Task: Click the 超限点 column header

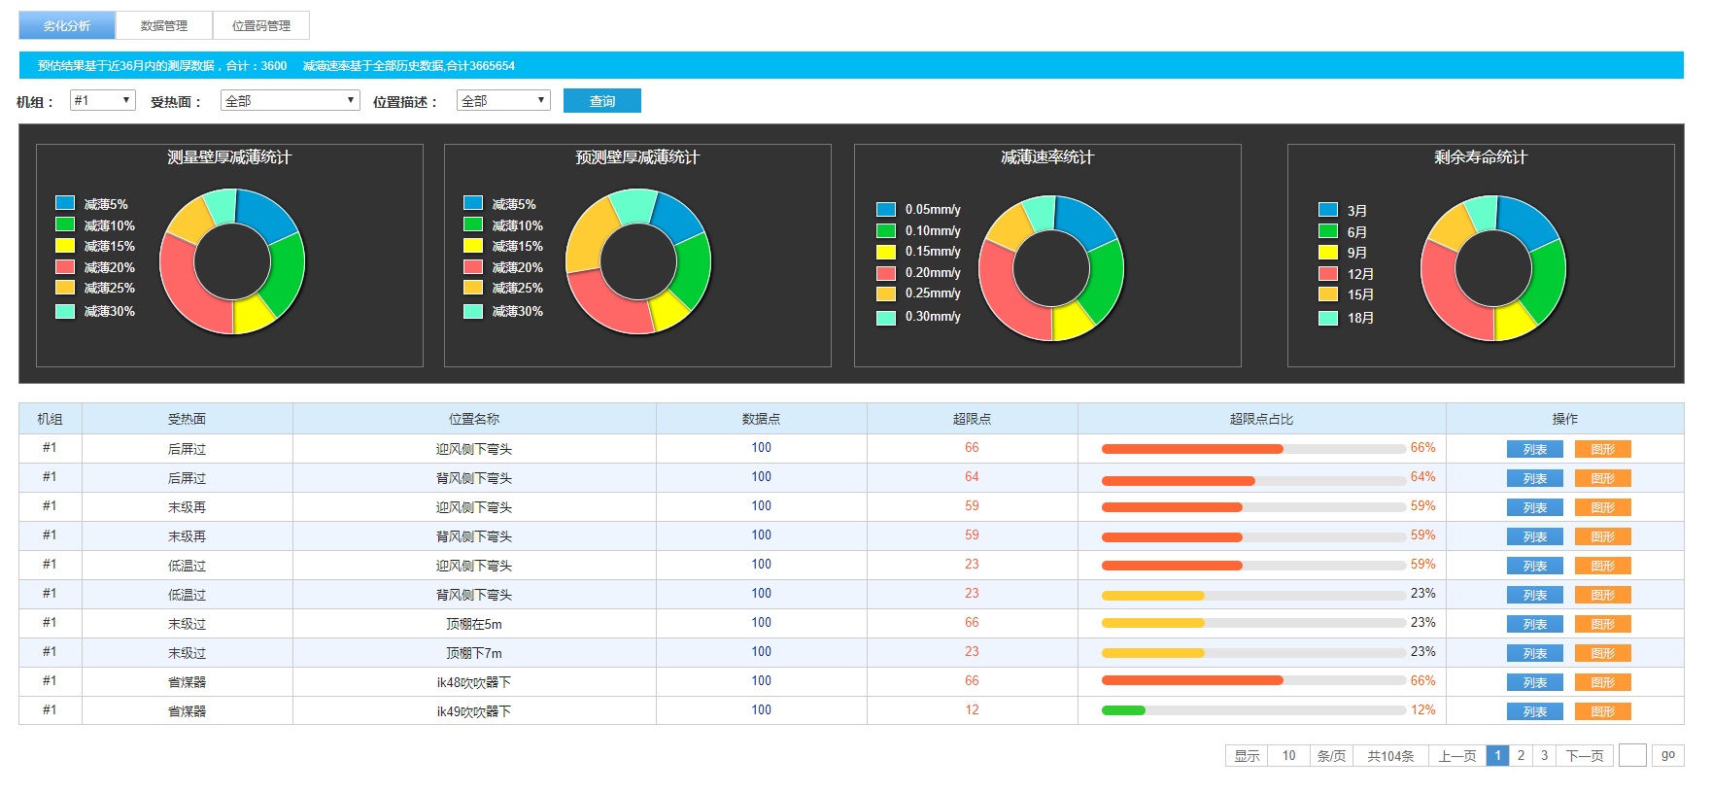Action: coord(972,419)
